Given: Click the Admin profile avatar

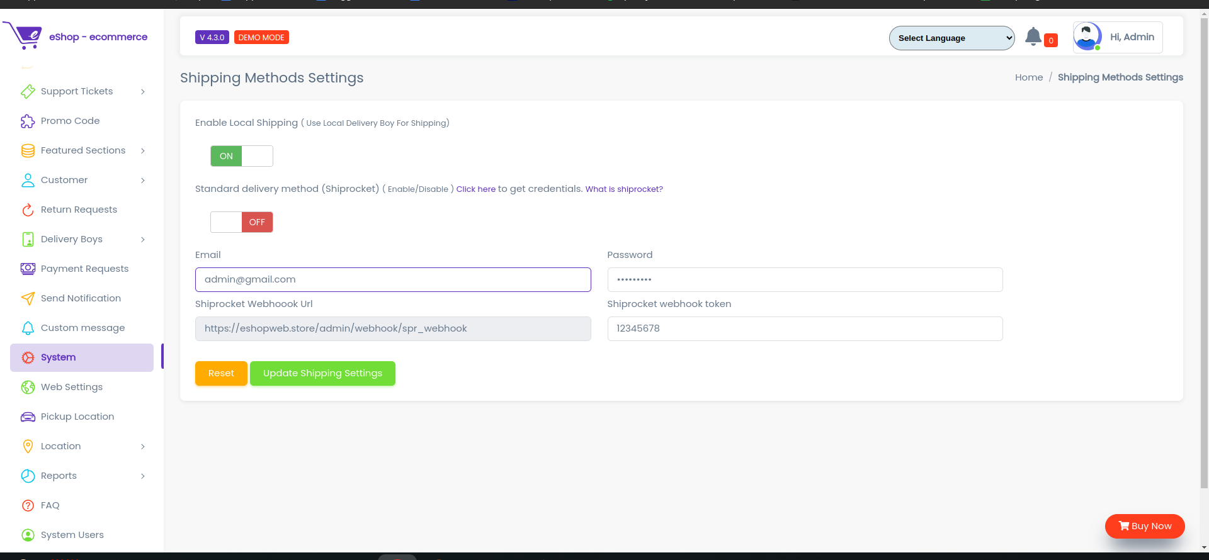Looking at the screenshot, I should [x=1087, y=36].
